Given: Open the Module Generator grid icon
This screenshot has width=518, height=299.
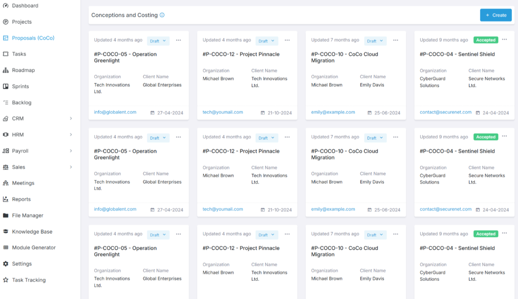Looking at the screenshot, I should [6, 248].
